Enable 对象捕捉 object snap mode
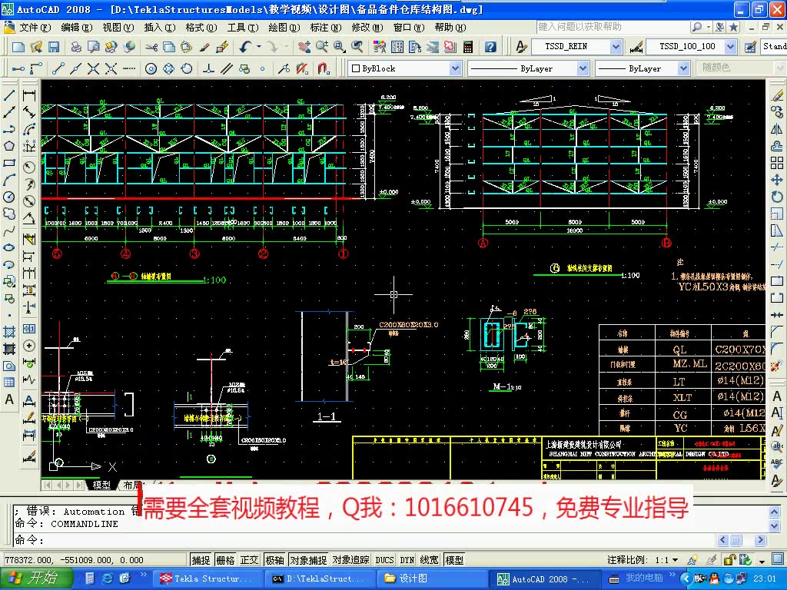Screen dimensions: 787x590 (309, 559)
